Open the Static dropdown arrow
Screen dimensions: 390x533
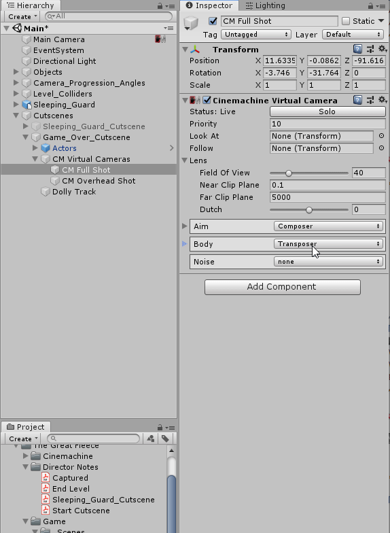tap(381, 21)
